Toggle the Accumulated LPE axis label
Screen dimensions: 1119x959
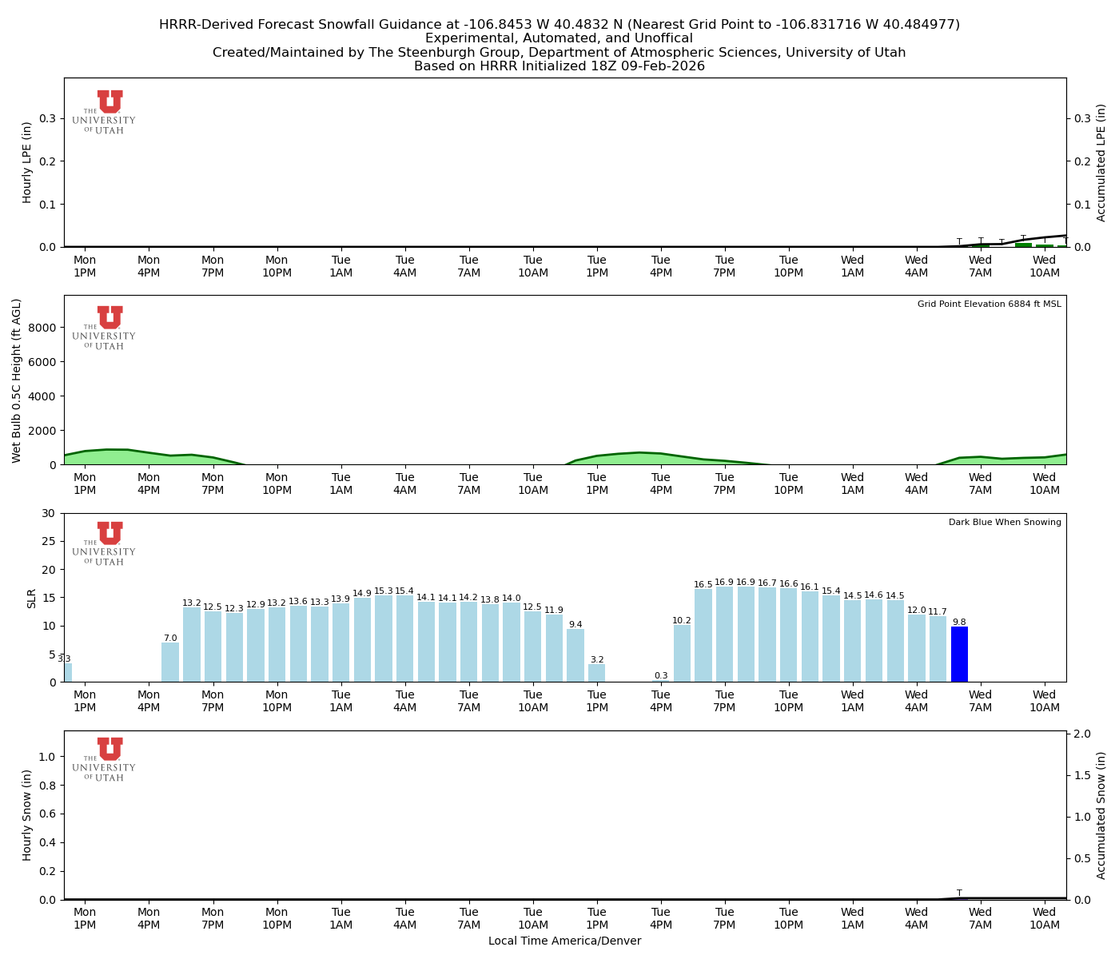[x=1101, y=163]
